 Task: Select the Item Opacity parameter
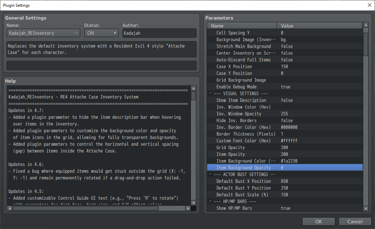285,154
